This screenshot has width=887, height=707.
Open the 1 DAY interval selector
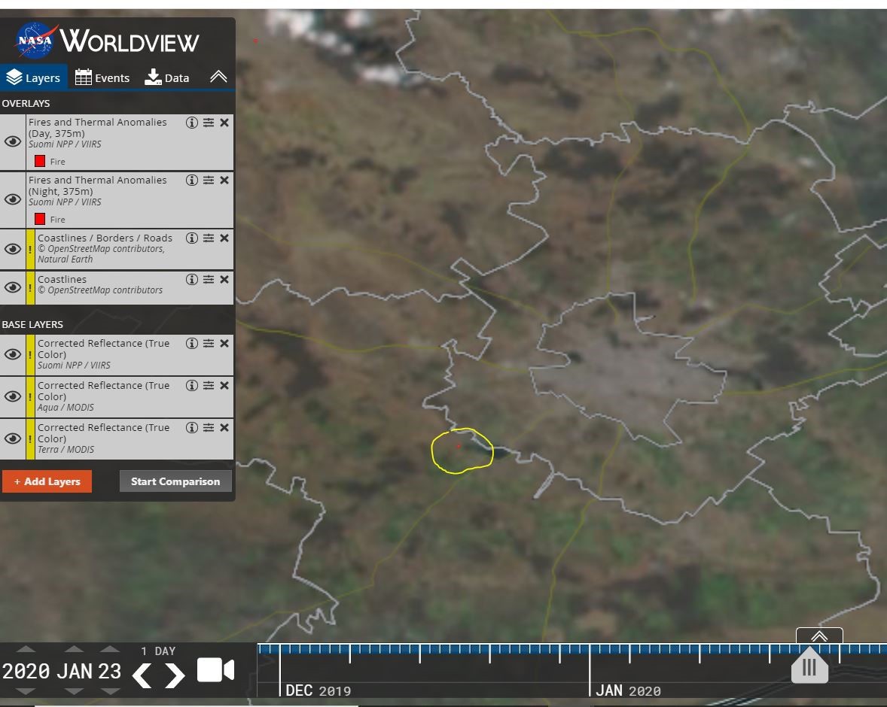click(x=158, y=651)
